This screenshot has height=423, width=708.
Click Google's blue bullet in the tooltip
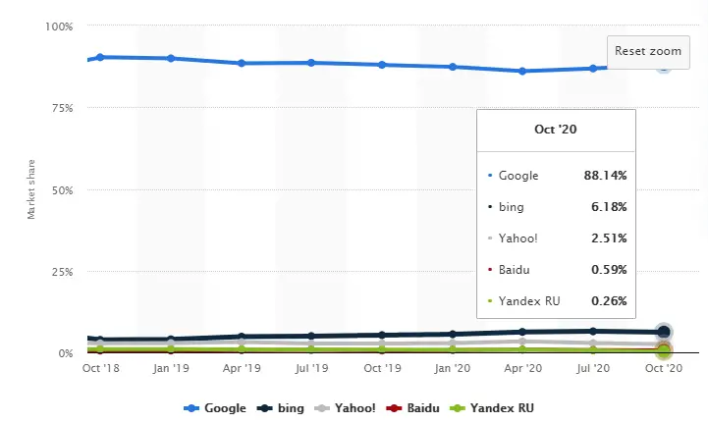coord(490,176)
